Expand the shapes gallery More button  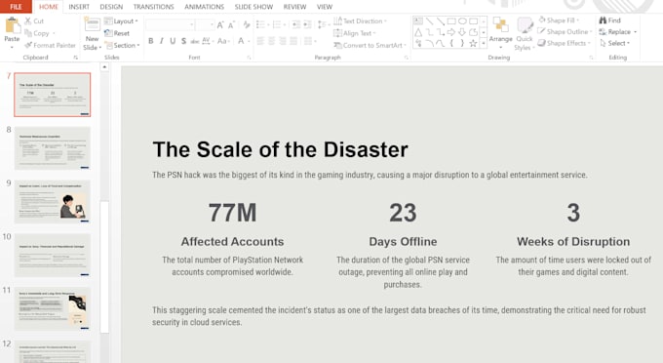coord(484,43)
